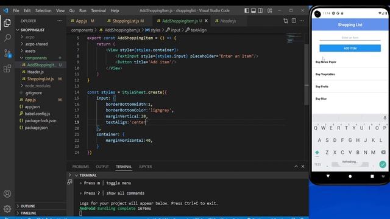Click the VS Code logo icon
This screenshot has height=219, width=390.
click(5, 10)
